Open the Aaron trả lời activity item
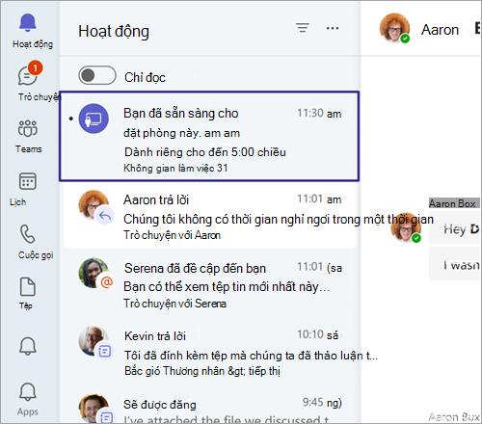482x424 pixels. [x=210, y=217]
